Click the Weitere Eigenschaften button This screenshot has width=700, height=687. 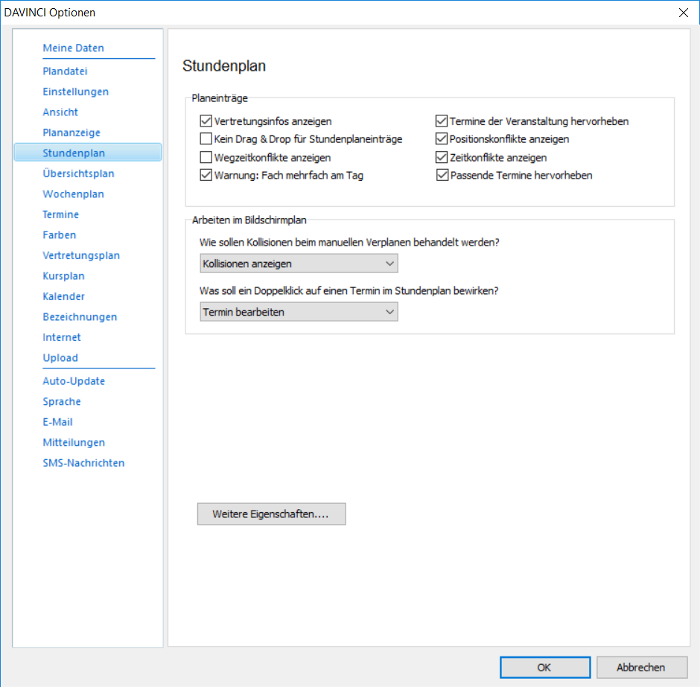(x=271, y=514)
